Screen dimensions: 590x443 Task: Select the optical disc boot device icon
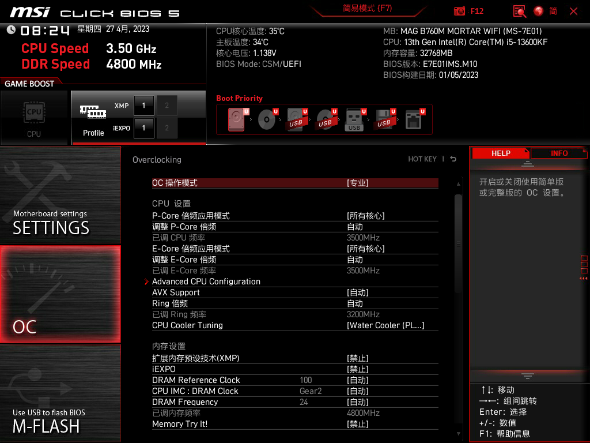point(266,119)
